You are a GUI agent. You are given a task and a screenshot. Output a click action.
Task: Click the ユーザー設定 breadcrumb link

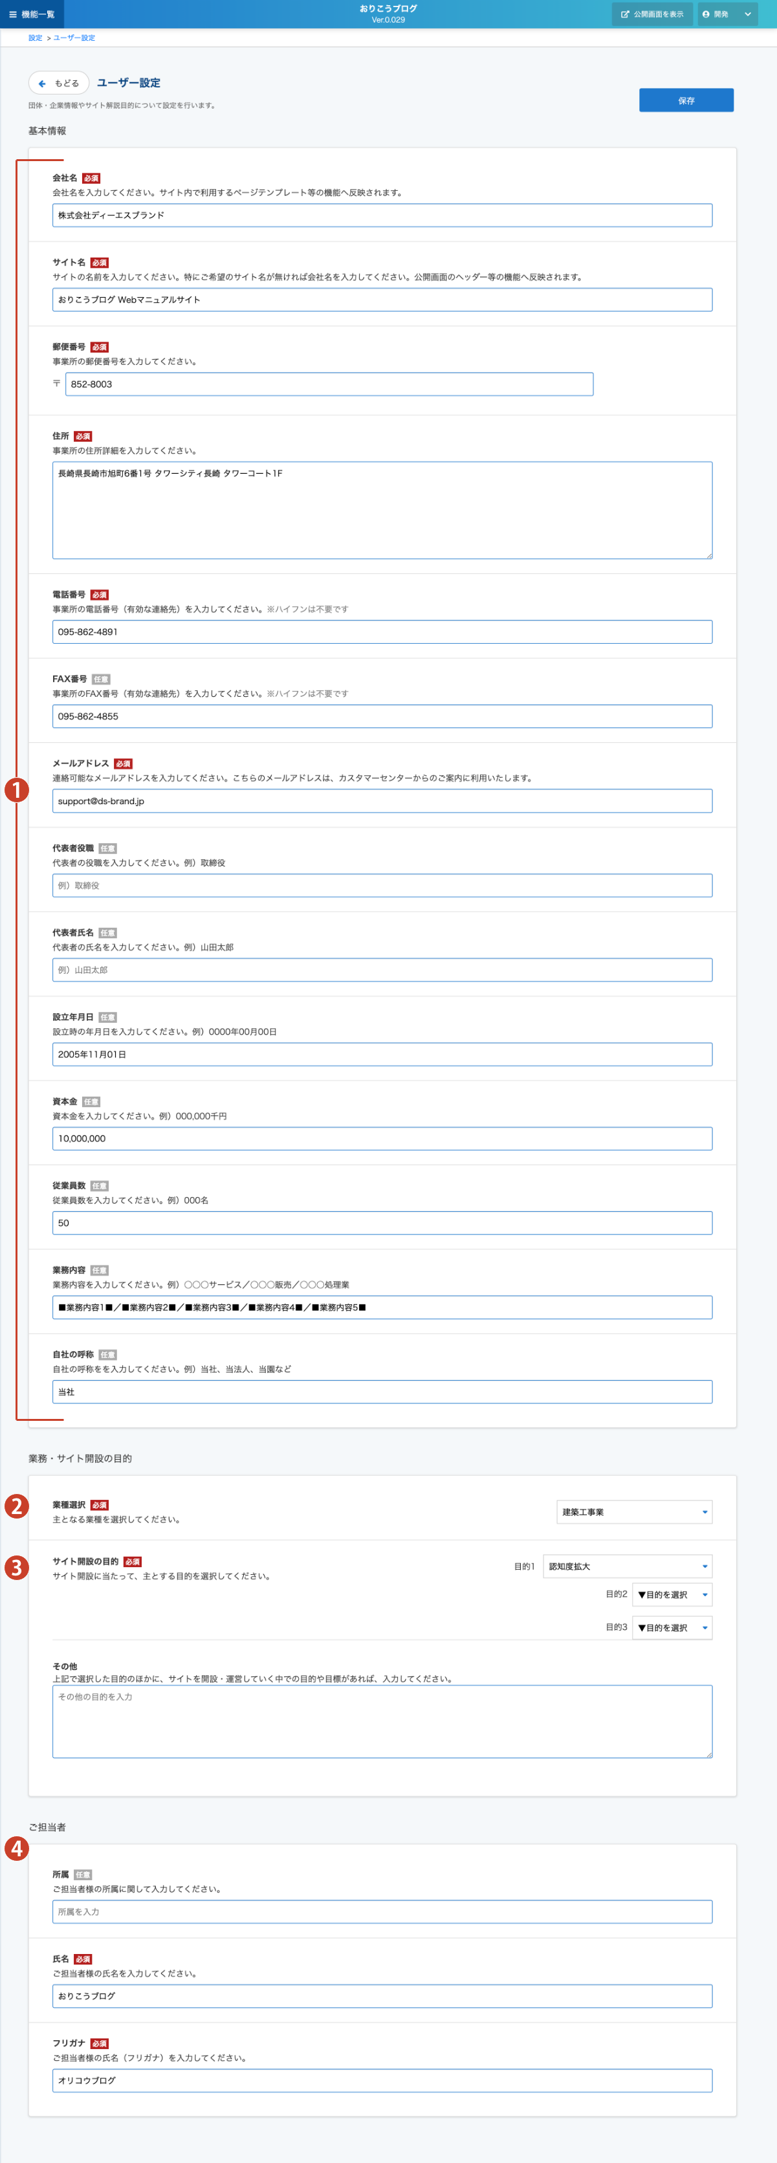coord(74,38)
